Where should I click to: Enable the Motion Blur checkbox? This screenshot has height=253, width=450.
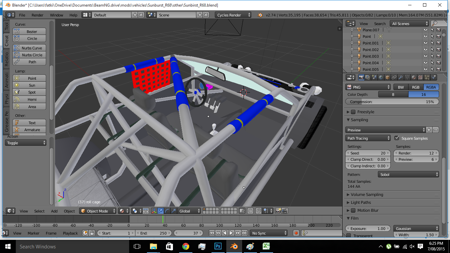[353, 211]
